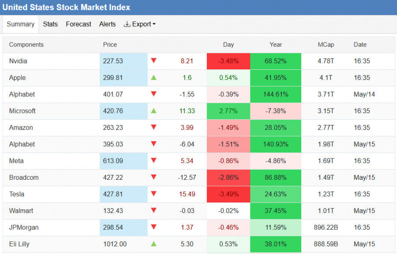Switch to the Stats tab
The height and width of the screenshot is (254, 397).
pyautogui.click(x=50, y=24)
